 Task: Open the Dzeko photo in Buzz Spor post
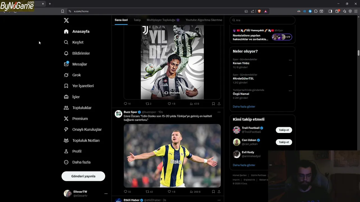172,156
